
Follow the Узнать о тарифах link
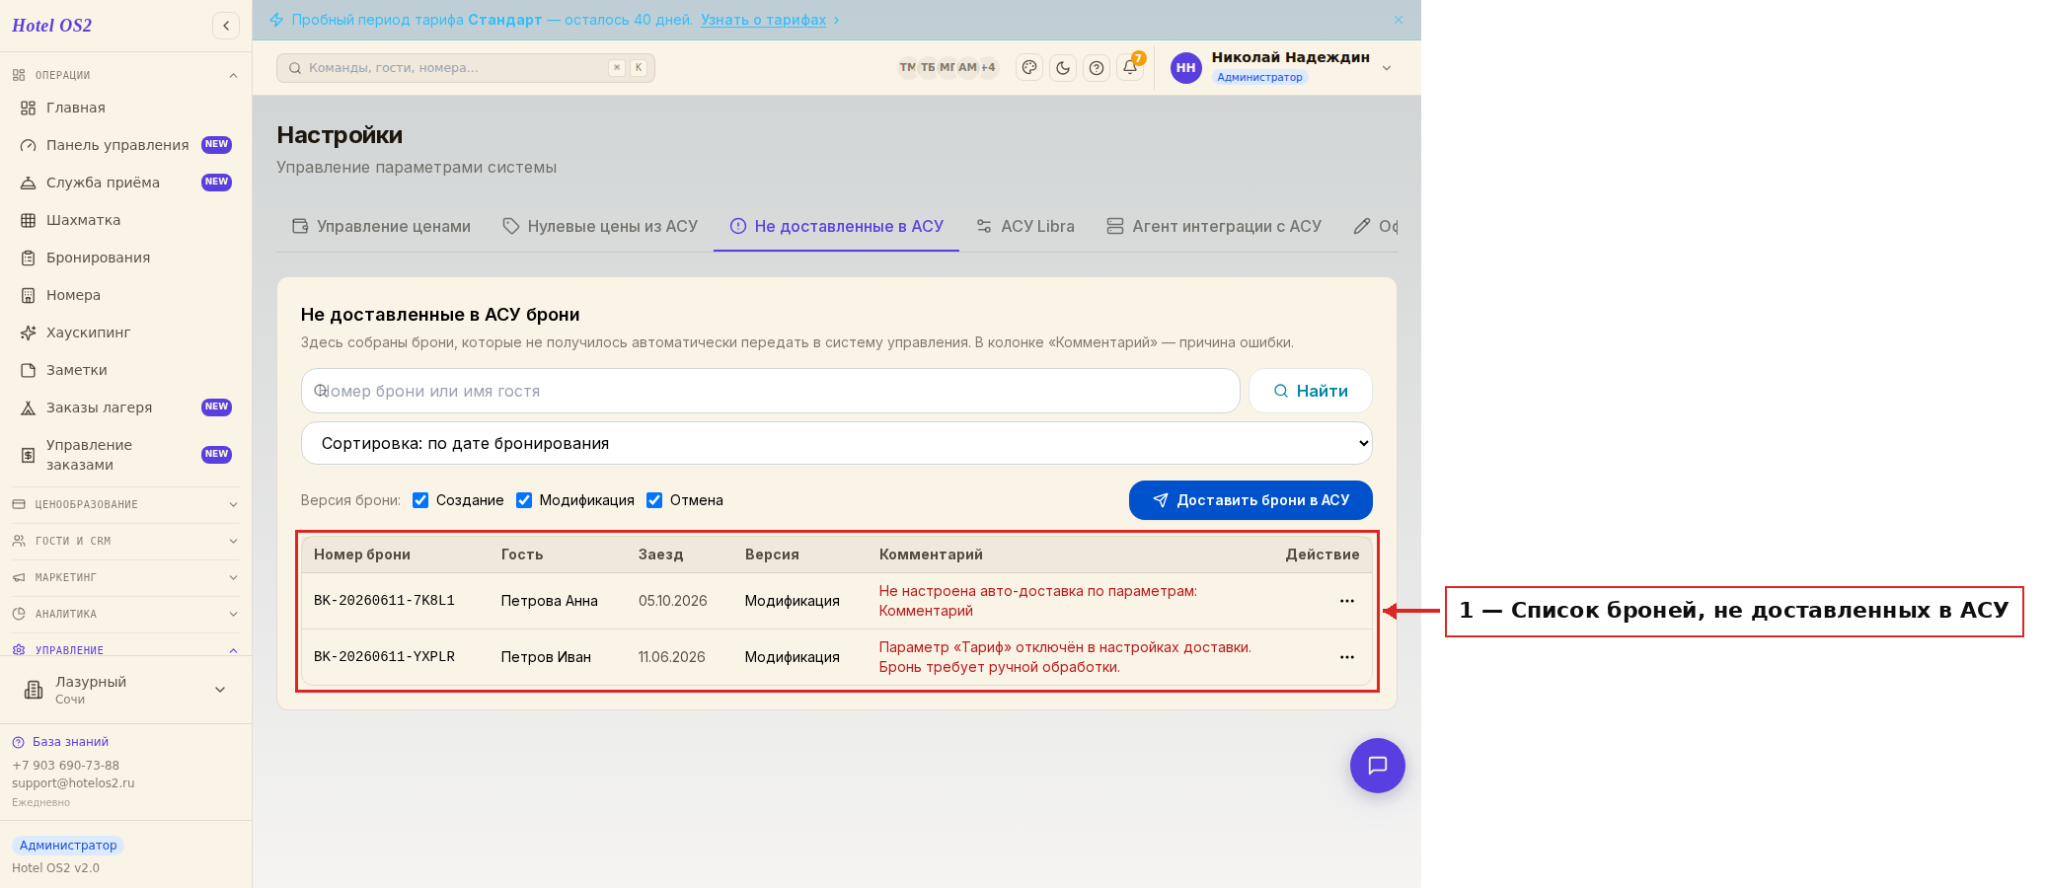tap(764, 20)
